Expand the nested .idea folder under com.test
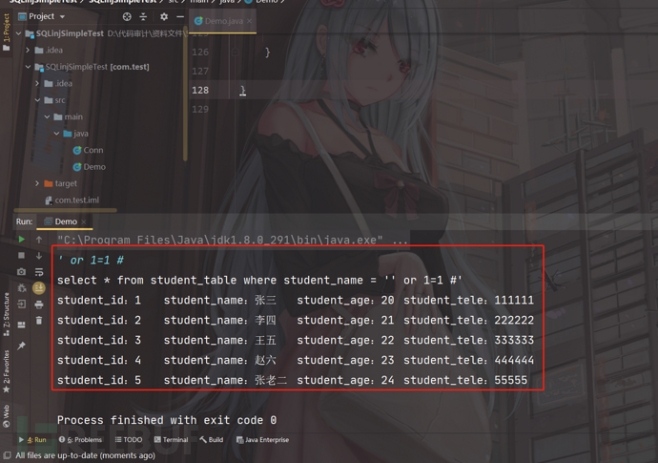 tap(37, 83)
